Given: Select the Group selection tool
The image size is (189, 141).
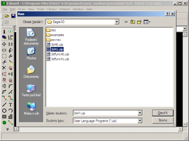Looking at the screenshot, I should tap(4, 56).
